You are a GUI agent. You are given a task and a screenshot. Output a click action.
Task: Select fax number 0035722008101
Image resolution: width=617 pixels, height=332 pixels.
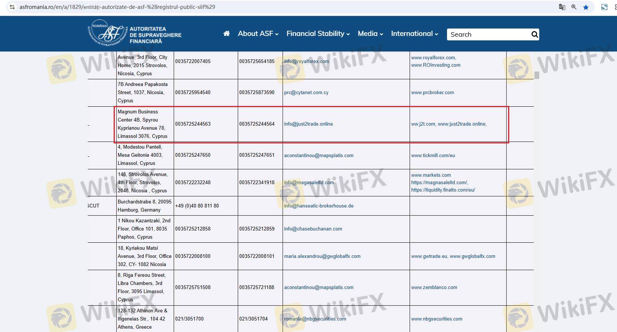[257, 256]
